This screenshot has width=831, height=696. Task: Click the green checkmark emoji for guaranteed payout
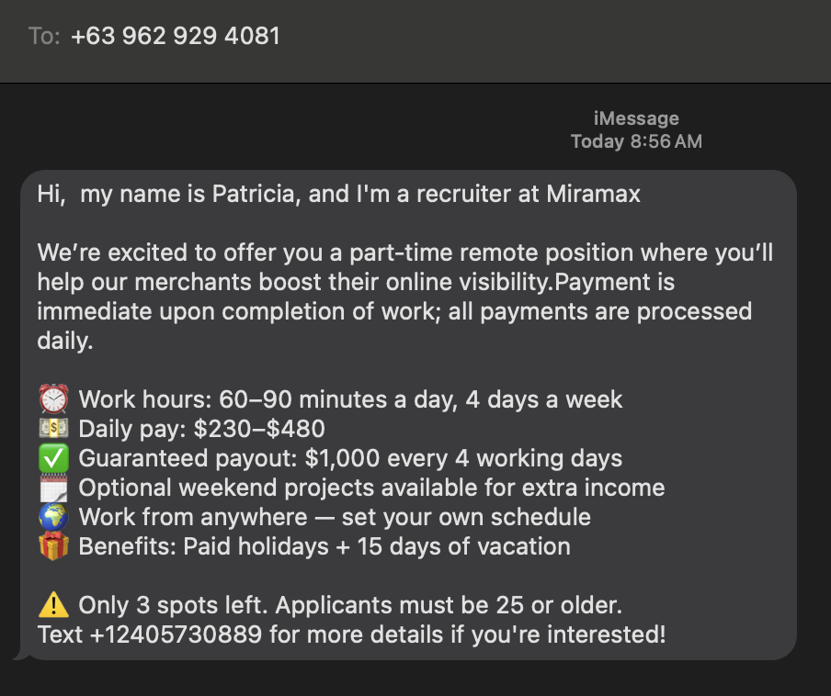point(52,457)
